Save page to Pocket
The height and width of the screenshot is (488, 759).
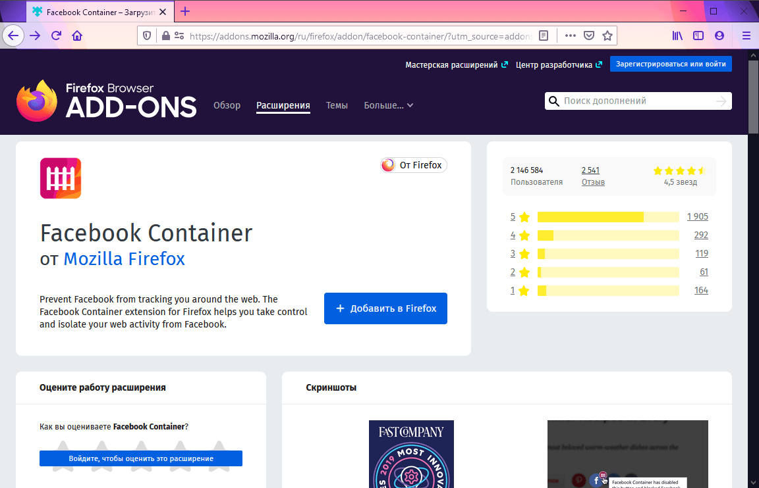click(588, 36)
